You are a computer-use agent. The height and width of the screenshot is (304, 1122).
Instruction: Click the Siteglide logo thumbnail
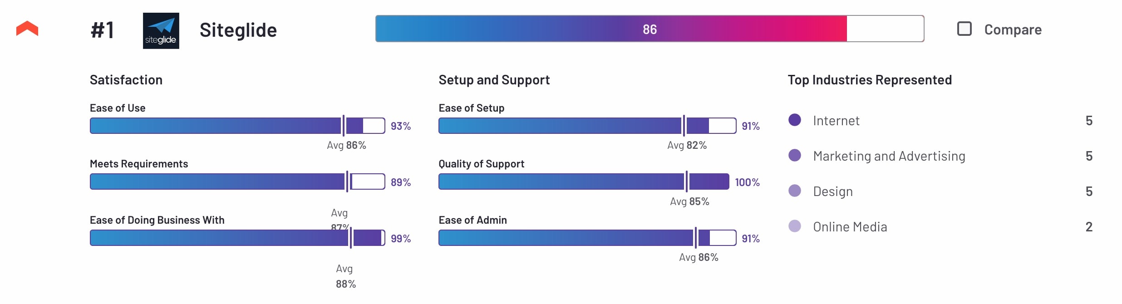pyautogui.click(x=161, y=31)
